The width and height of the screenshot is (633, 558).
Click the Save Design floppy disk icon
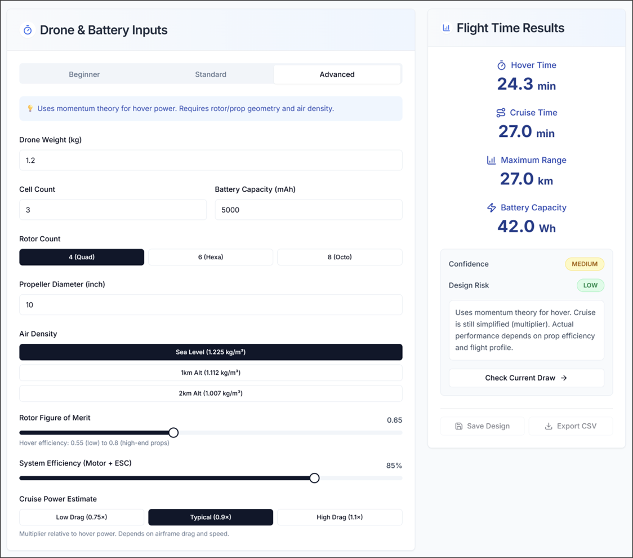click(460, 426)
